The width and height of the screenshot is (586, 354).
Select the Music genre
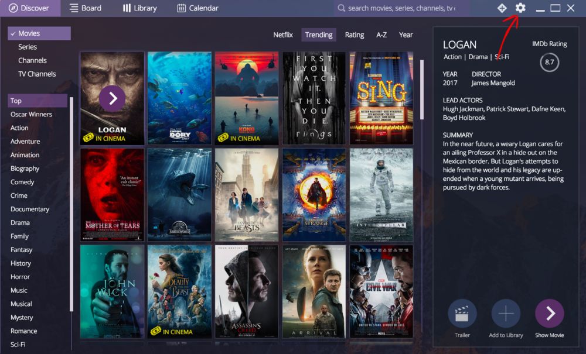coord(19,290)
